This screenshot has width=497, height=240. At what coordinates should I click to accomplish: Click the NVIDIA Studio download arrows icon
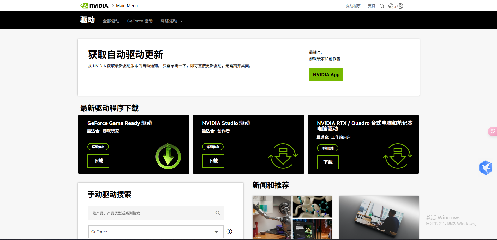tap(283, 156)
